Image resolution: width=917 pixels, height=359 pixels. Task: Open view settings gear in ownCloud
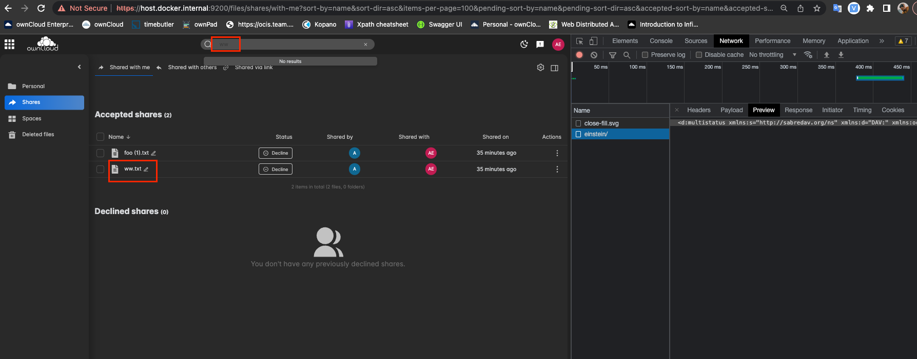540,68
